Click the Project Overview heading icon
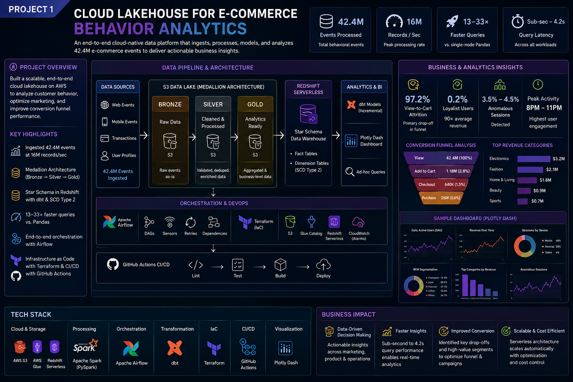Image resolution: width=573 pixels, height=382 pixels. tap(13, 67)
